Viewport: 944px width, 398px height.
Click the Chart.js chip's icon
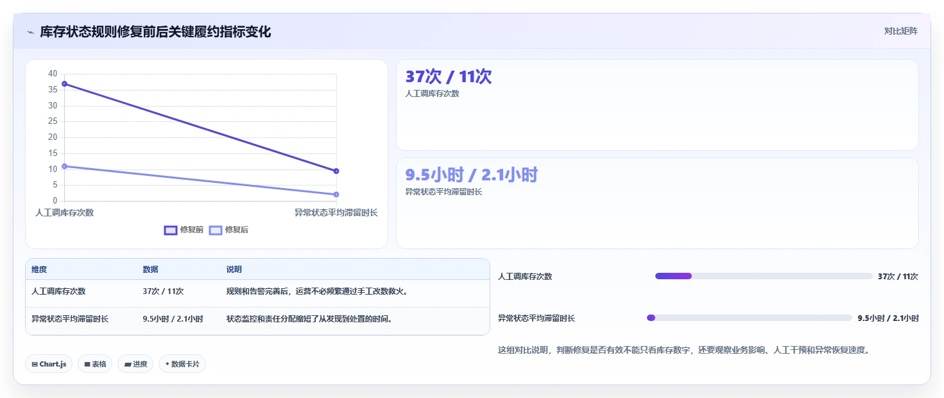point(35,364)
